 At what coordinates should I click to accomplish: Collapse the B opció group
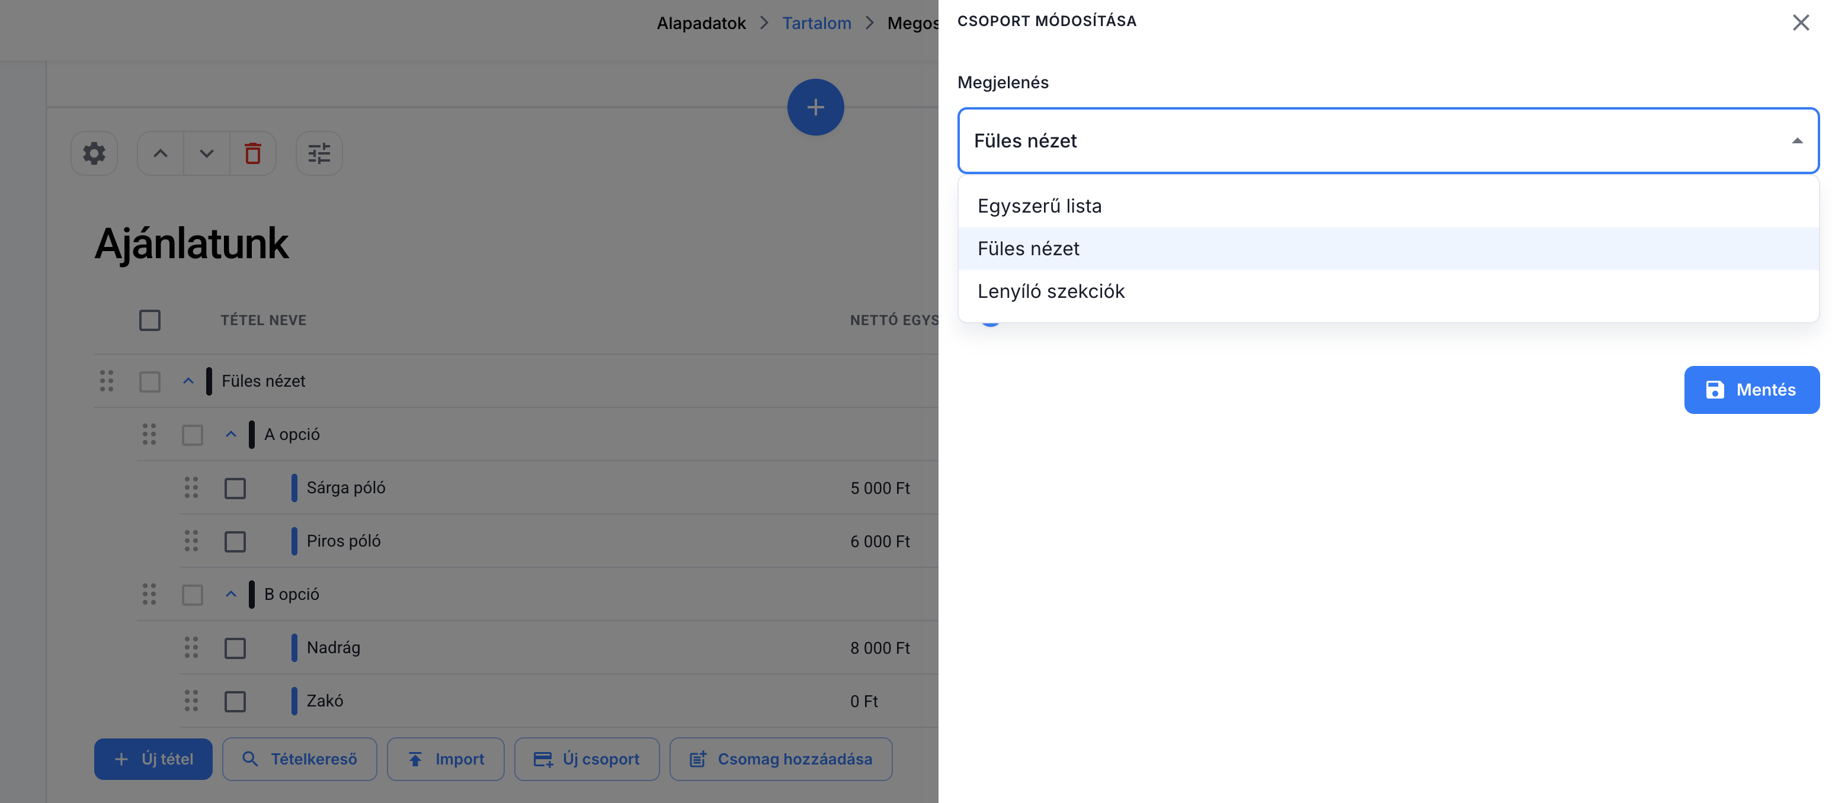pyautogui.click(x=230, y=594)
